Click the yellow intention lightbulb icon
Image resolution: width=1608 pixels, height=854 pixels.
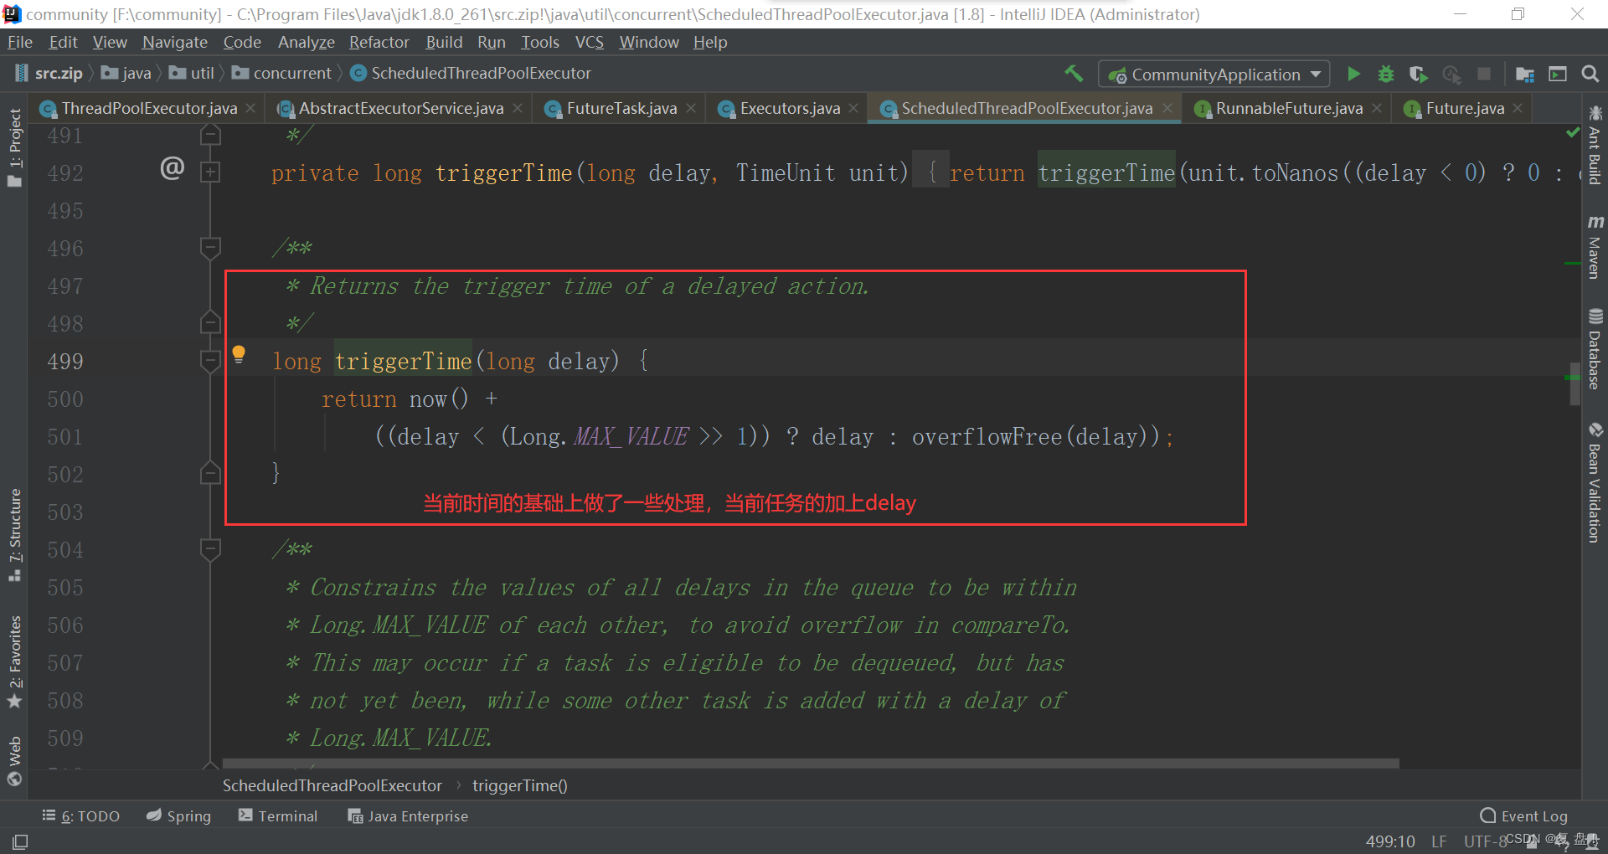tap(239, 354)
